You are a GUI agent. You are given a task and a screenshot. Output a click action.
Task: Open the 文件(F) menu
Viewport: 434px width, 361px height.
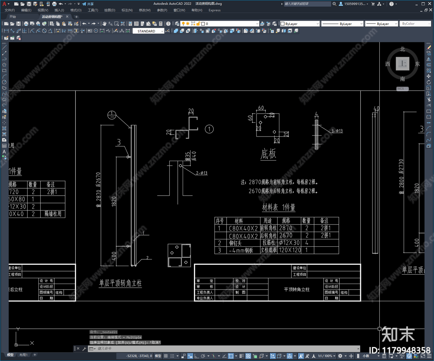[9, 10]
